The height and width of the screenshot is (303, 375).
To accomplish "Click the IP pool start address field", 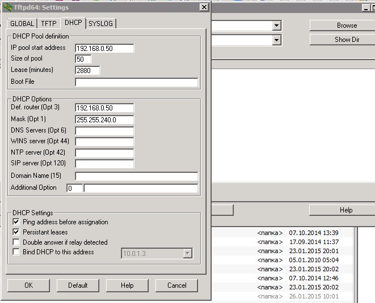I will pyautogui.click(x=104, y=48).
